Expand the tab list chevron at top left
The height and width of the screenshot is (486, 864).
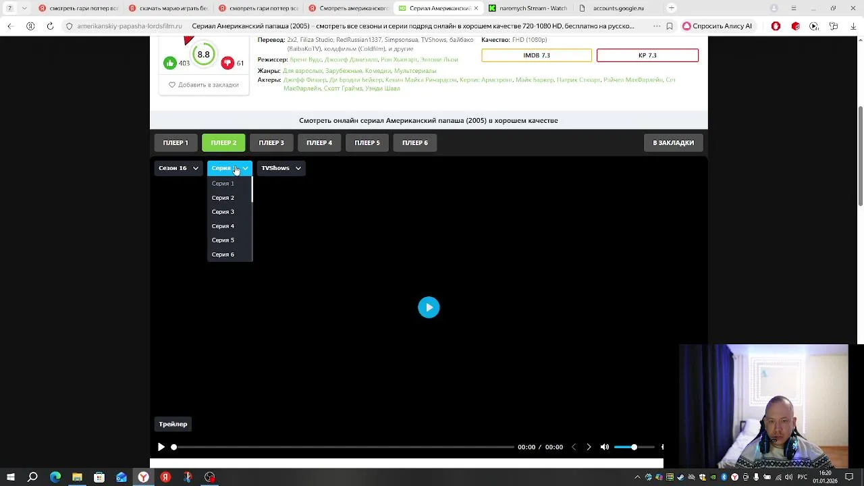[x=24, y=8]
